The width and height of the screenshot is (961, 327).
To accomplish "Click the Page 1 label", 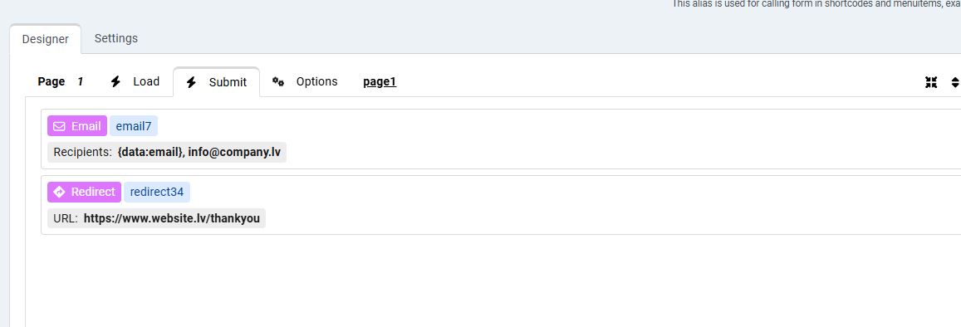I will click(x=60, y=81).
